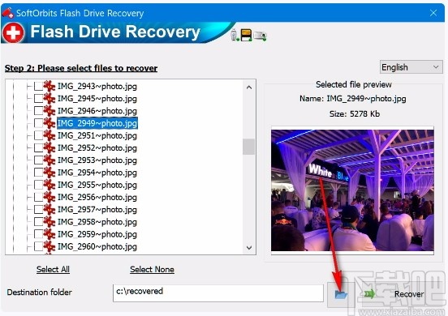Screen dimensions: 448x316
Task: Select IMG_2951~photo.jpg file name
Action: point(97,135)
